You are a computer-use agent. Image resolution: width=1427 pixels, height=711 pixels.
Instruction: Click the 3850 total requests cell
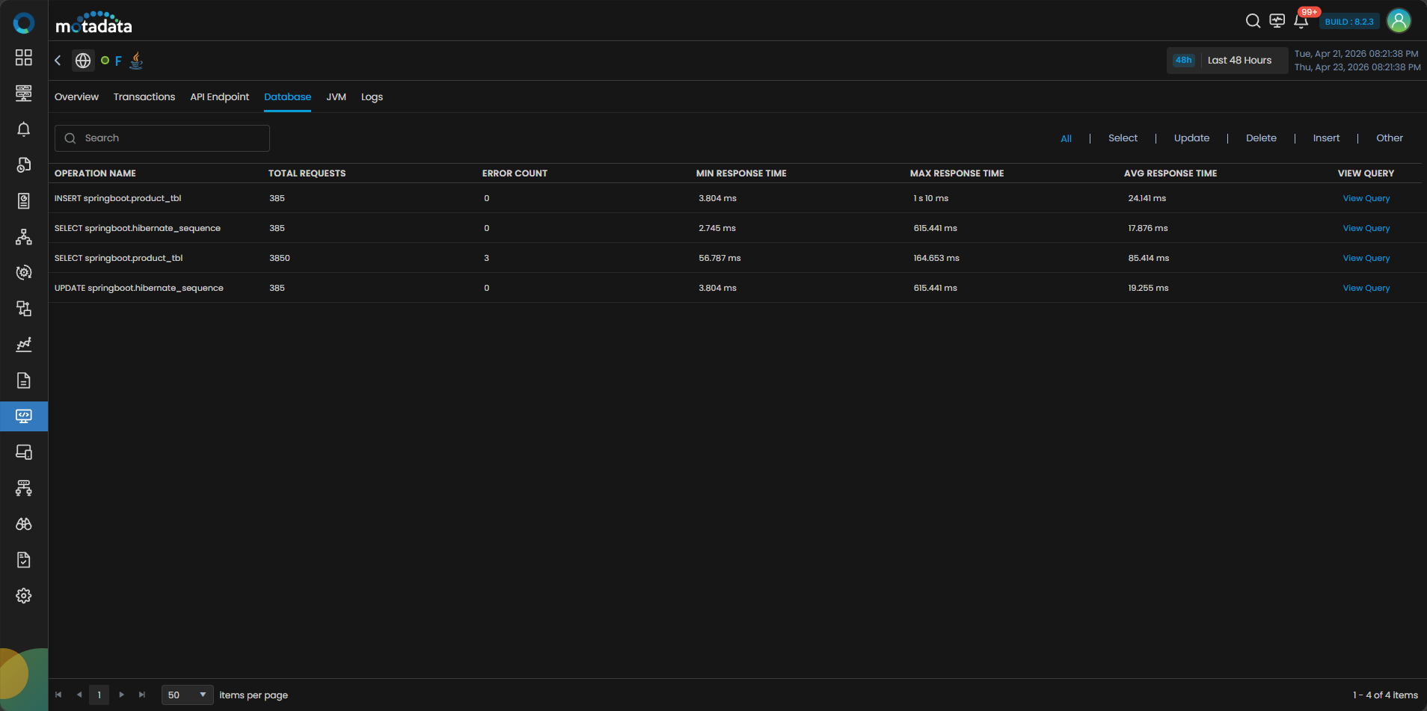pyautogui.click(x=280, y=258)
